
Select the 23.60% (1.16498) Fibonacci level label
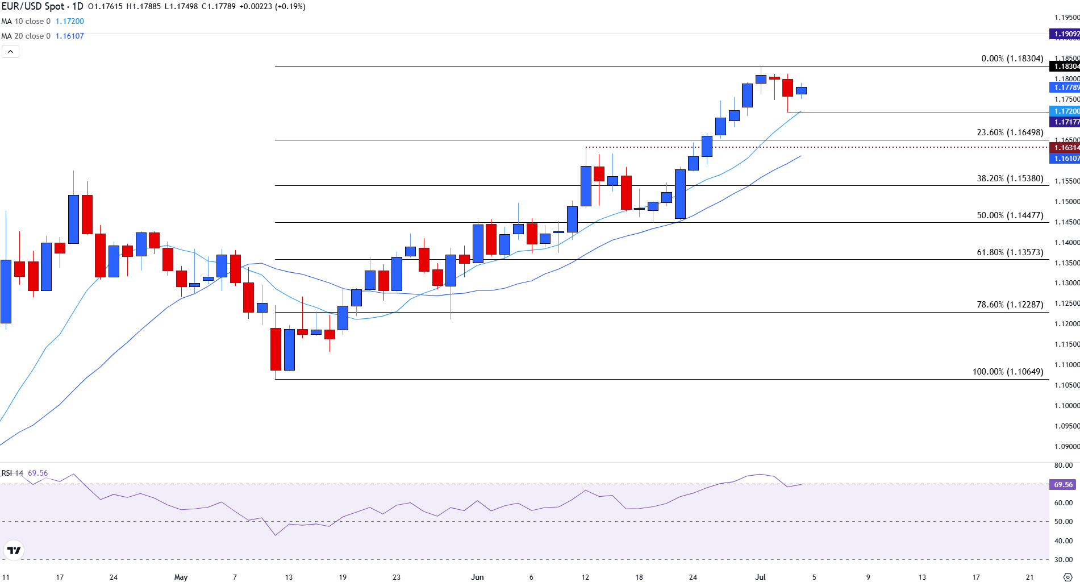click(x=1010, y=132)
